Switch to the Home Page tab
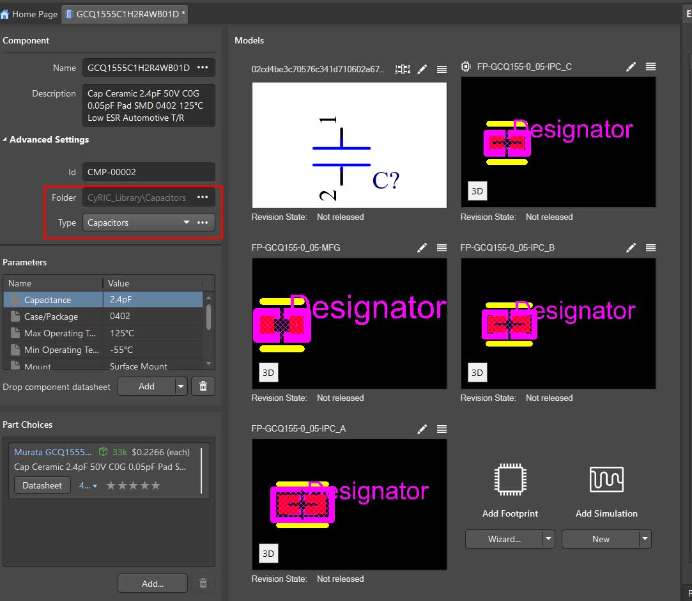This screenshot has height=601, width=692. (29, 14)
